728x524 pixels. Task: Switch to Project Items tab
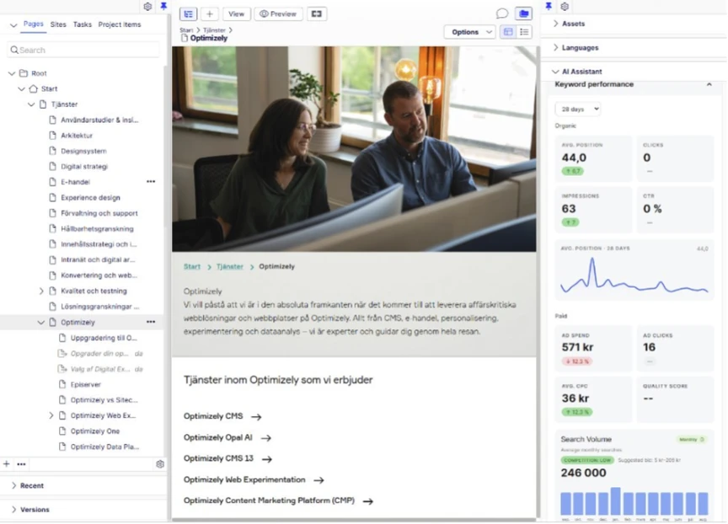(x=120, y=24)
